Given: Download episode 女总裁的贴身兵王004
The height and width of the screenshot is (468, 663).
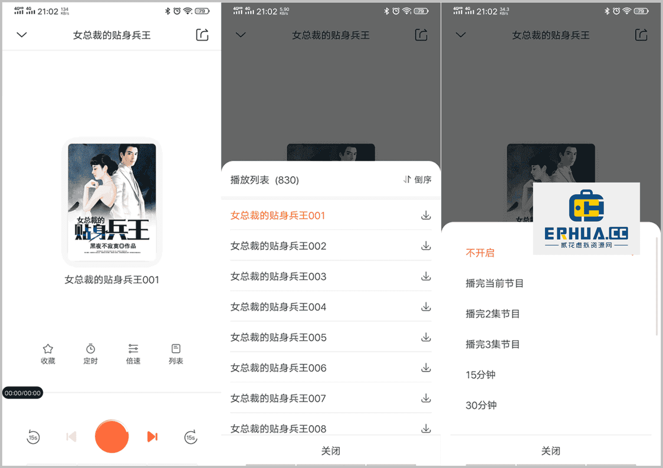Looking at the screenshot, I should tap(426, 307).
